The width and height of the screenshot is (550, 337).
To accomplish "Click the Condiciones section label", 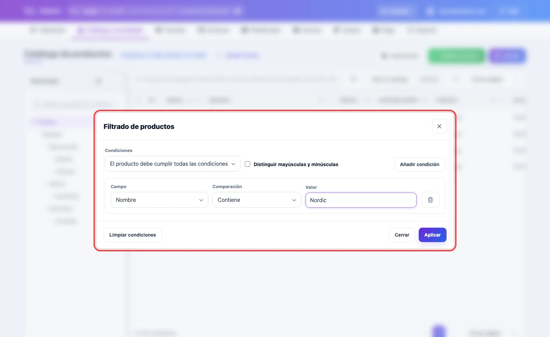I will (119, 150).
